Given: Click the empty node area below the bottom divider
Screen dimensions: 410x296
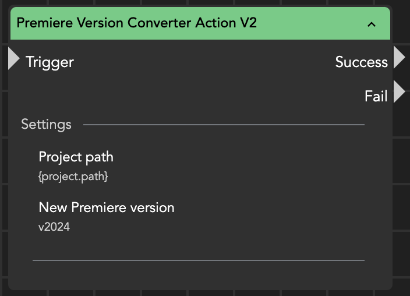Looking at the screenshot, I should 198,275.
